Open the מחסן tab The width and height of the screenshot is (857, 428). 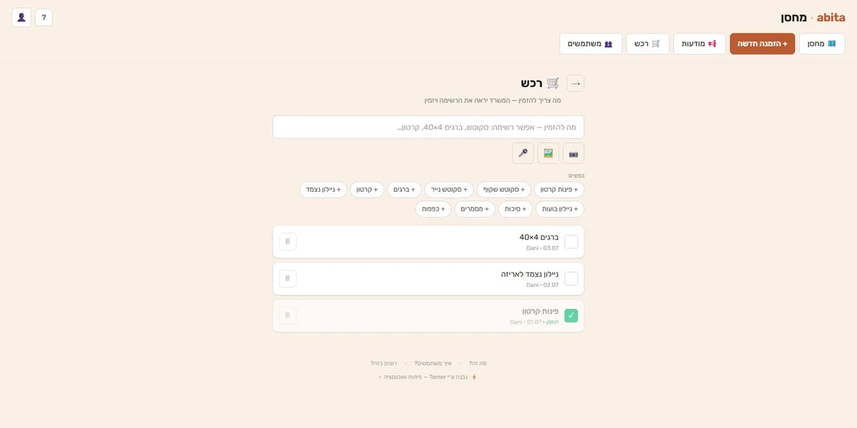[x=822, y=44]
